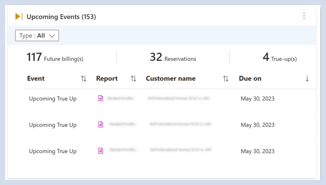This screenshot has height=185, width=326.
Task: Filter by 117 Future billing(s)
Action: (x=55, y=58)
